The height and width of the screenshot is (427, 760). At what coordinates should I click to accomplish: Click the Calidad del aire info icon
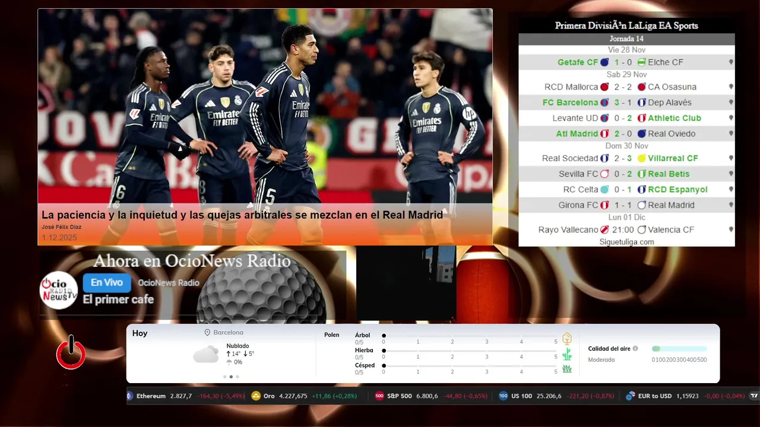tap(635, 349)
